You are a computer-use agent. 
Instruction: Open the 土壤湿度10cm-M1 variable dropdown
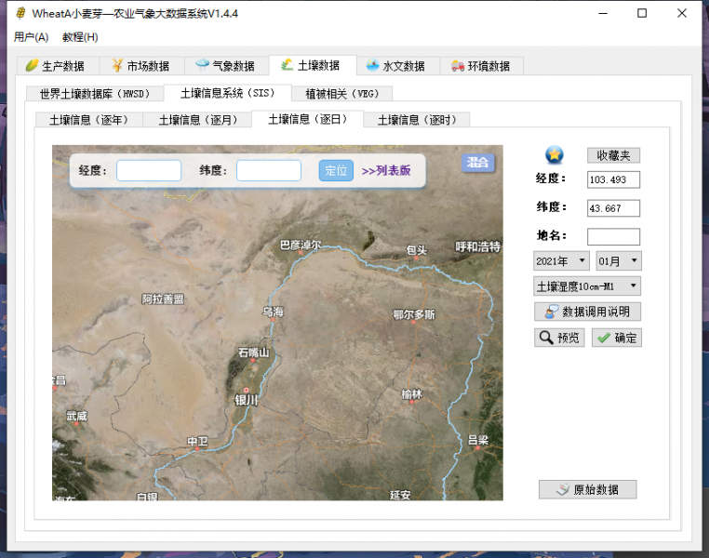pos(587,286)
